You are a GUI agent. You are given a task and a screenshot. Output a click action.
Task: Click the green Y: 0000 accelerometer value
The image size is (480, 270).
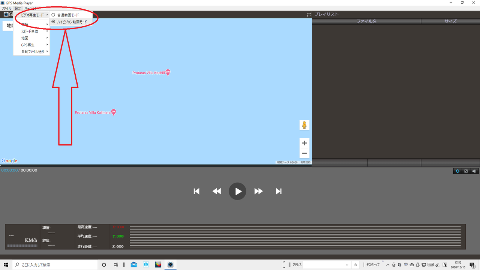tap(118, 237)
